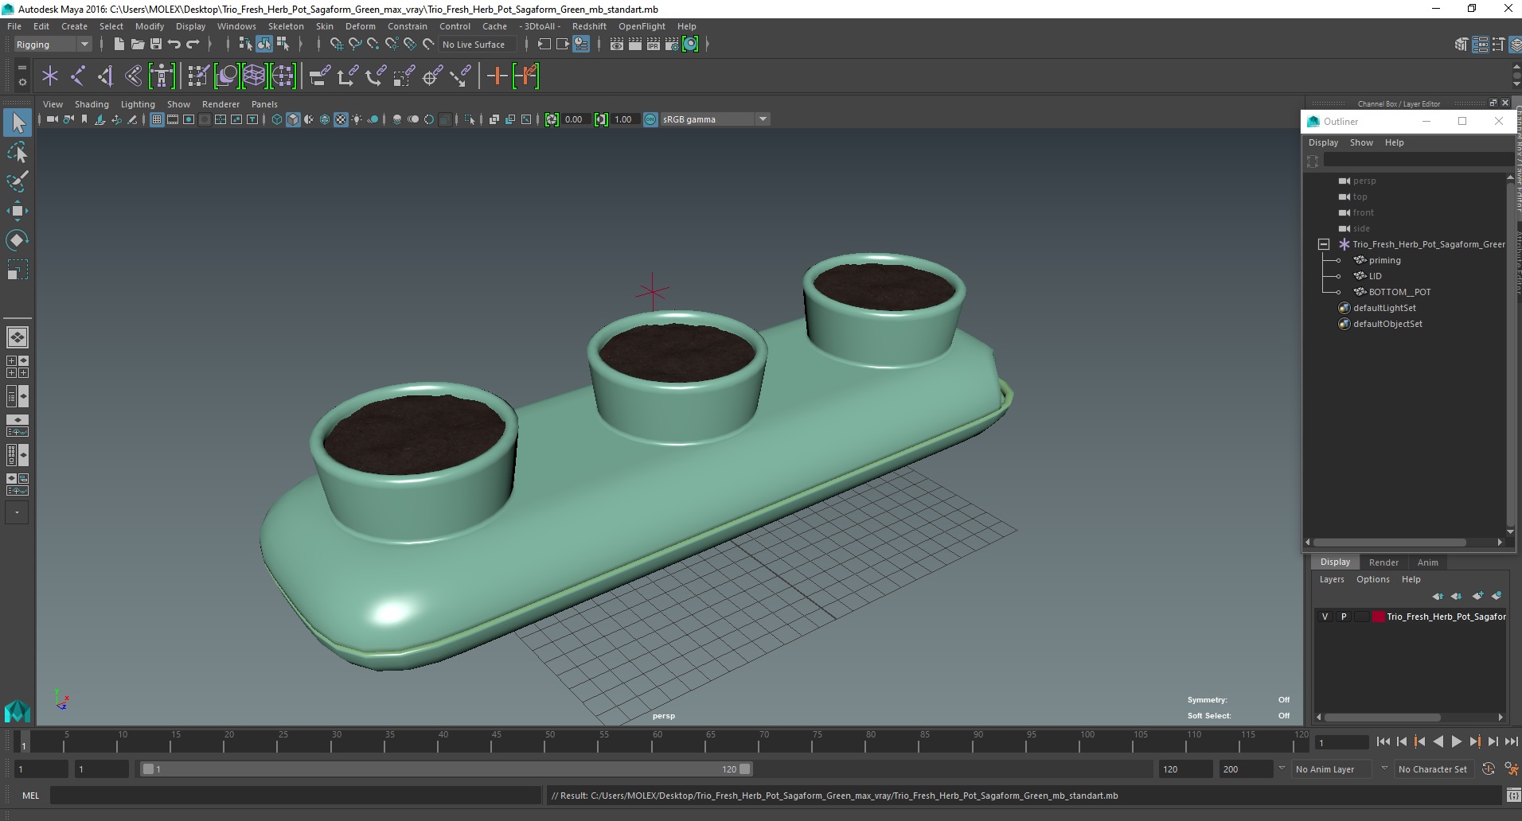The height and width of the screenshot is (821, 1522).
Task: Click the IPR render icon
Action: click(x=654, y=45)
